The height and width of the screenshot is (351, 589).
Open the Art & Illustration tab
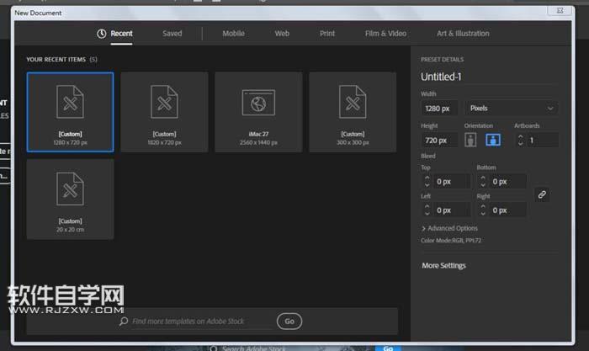(463, 34)
